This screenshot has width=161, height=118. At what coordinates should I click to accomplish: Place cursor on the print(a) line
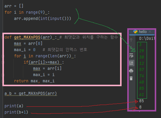point(14,106)
